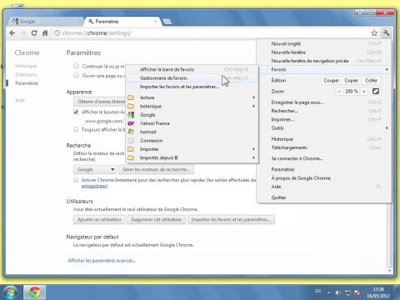Uncheck Afficher le bouton Accueil
Image resolution: width=400 pixels, height=300 pixels.
click(x=76, y=112)
